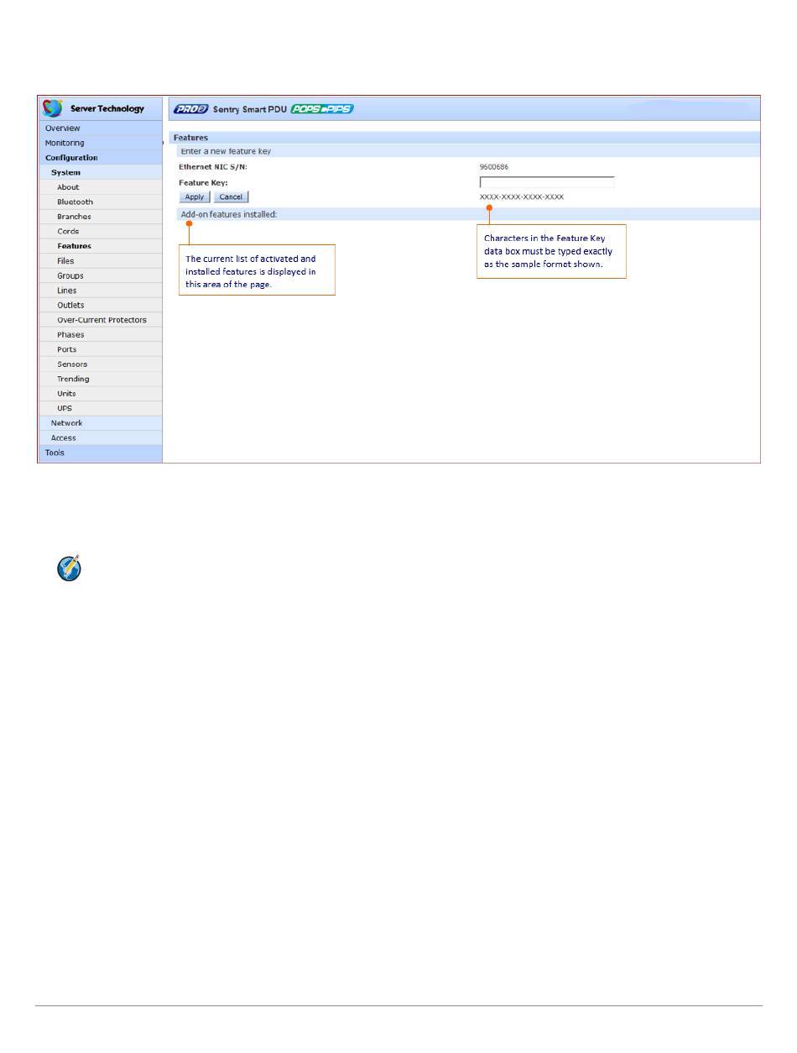797x1053 pixels.
Task: Click the pencil note icon below screenshot
Action: [x=69, y=568]
